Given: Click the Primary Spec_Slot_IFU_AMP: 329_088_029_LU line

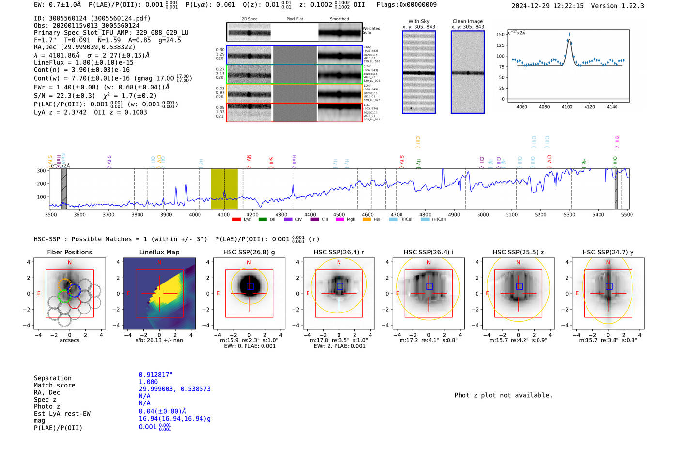Looking at the screenshot, I should point(111,33).
